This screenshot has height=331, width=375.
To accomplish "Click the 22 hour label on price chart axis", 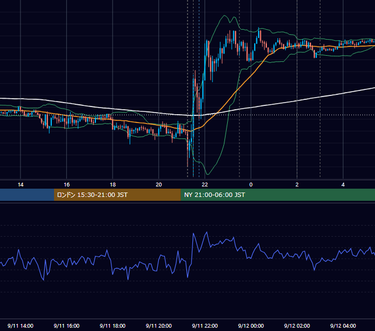I will pos(205,185).
